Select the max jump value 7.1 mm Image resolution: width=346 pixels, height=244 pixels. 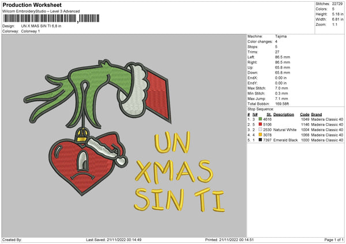(x=281, y=98)
